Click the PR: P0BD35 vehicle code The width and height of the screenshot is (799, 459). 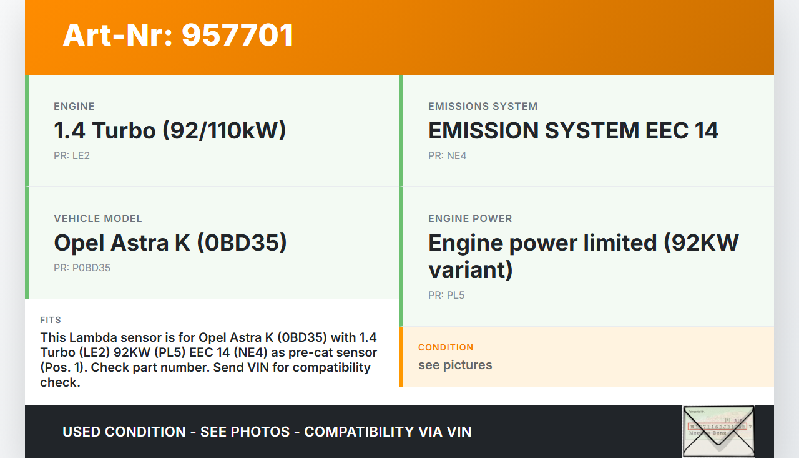pos(82,268)
